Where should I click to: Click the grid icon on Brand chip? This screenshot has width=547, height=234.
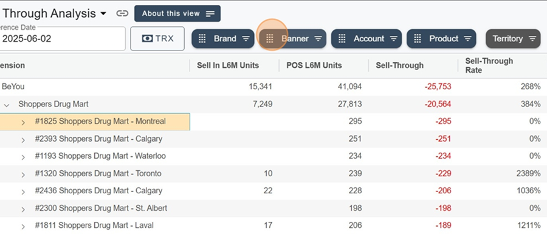click(x=202, y=39)
